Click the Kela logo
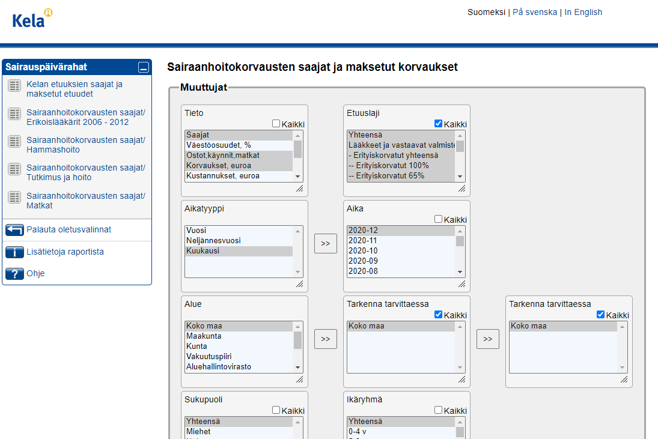This screenshot has width=658, height=439. (32, 19)
